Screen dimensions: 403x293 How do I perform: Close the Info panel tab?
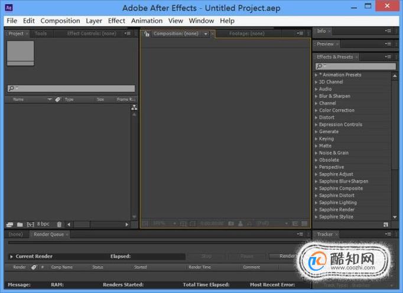click(329, 31)
